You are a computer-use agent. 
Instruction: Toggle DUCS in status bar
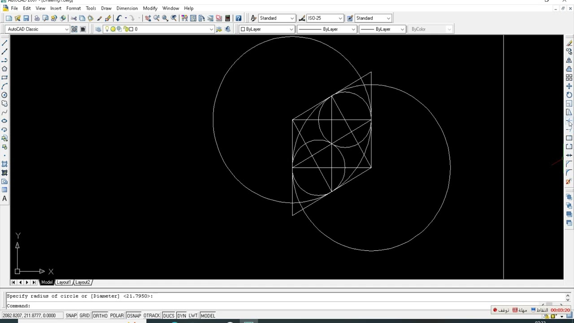169,316
